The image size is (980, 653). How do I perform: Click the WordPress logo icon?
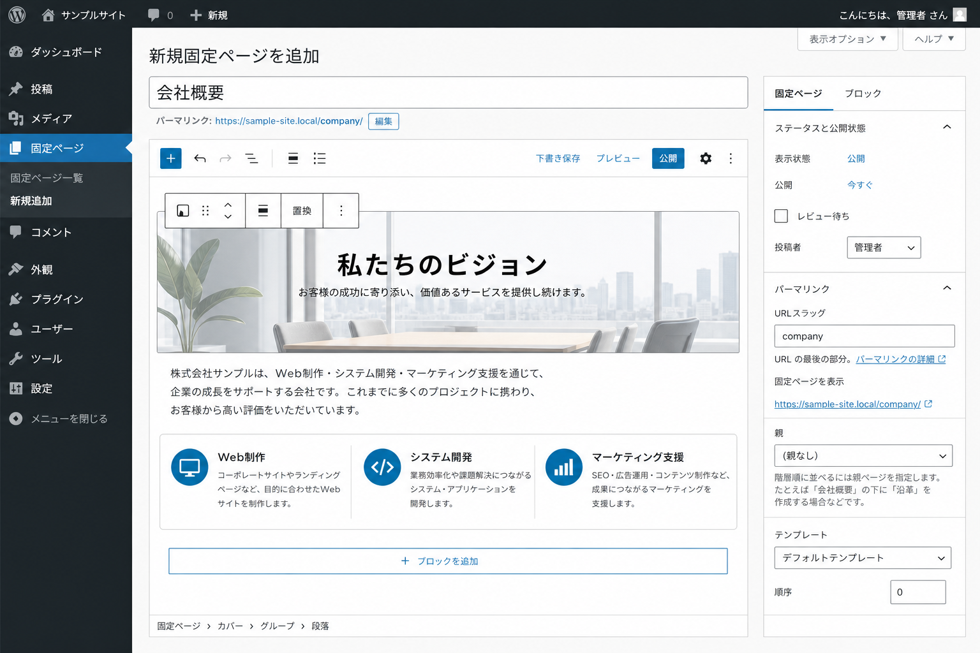pos(17,15)
